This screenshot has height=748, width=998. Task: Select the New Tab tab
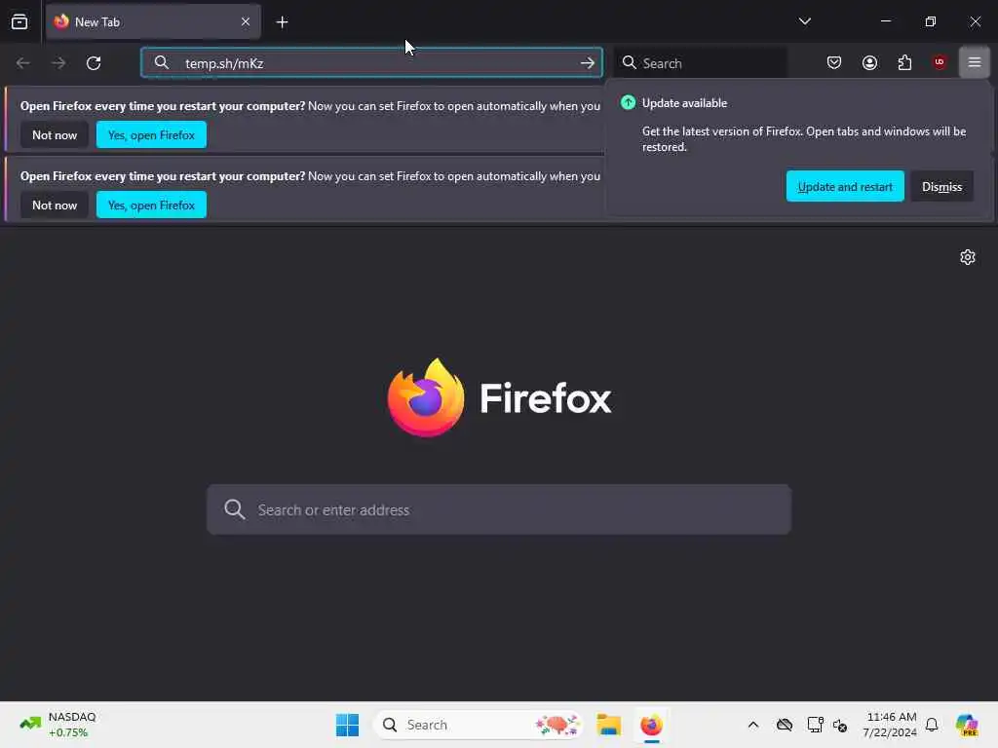pyautogui.click(x=153, y=22)
